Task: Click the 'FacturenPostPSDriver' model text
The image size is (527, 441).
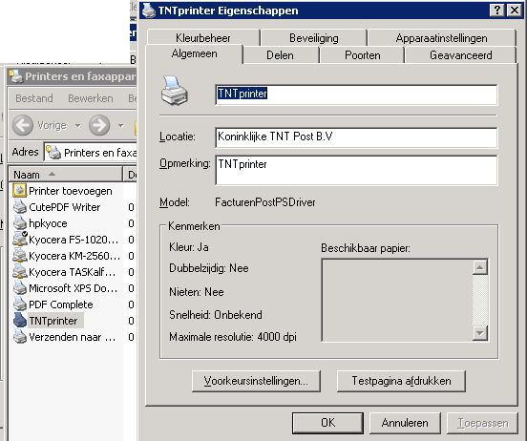Action: [265, 202]
